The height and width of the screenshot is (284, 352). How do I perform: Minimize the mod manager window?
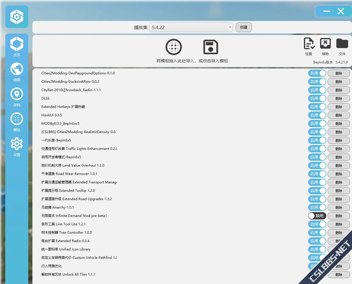pos(327,11)
